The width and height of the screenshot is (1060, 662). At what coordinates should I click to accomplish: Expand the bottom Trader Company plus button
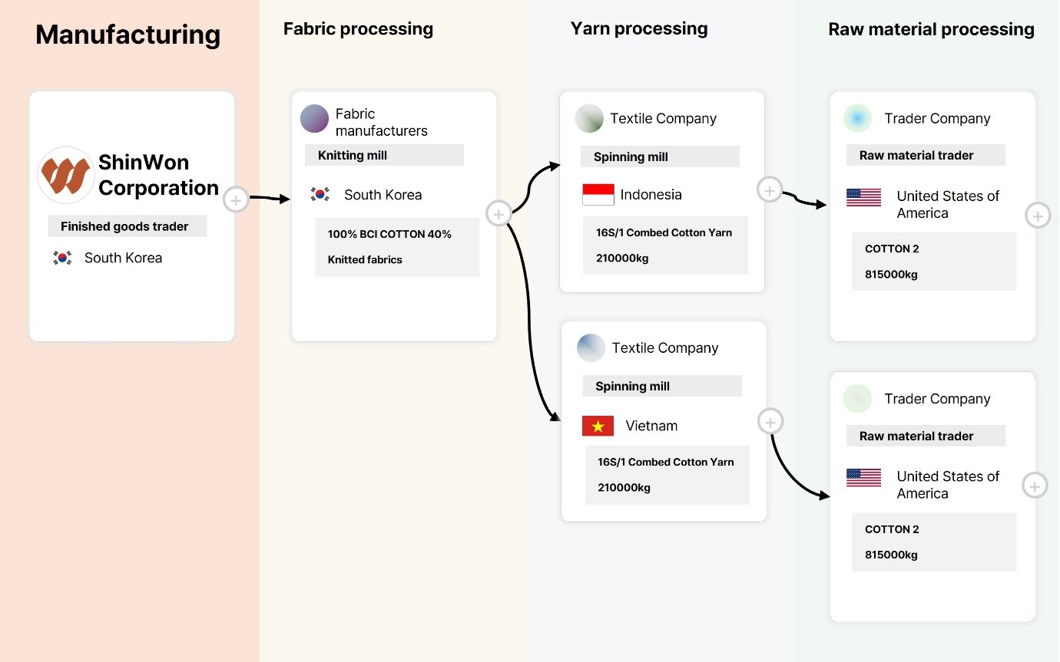click(x=1035, y=486)
